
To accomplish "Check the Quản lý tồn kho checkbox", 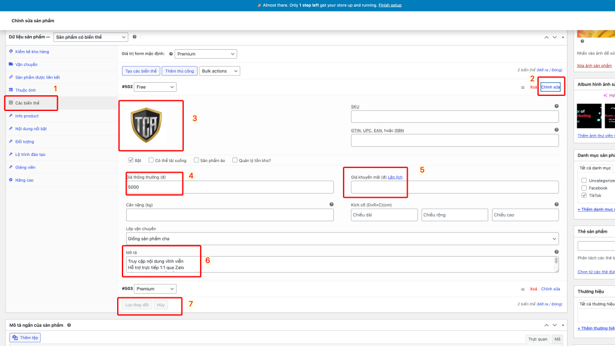I will 235,160.
